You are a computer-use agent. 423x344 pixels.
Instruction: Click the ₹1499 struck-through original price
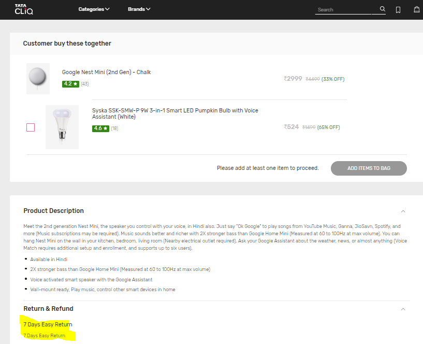[309, 127]
